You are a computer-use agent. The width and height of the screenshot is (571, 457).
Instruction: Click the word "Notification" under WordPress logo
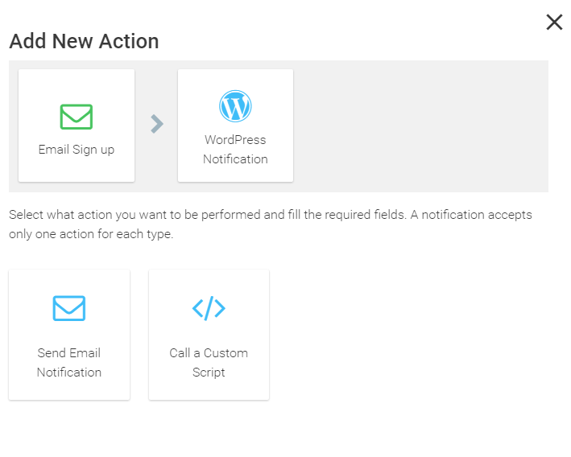coord(235,159)
